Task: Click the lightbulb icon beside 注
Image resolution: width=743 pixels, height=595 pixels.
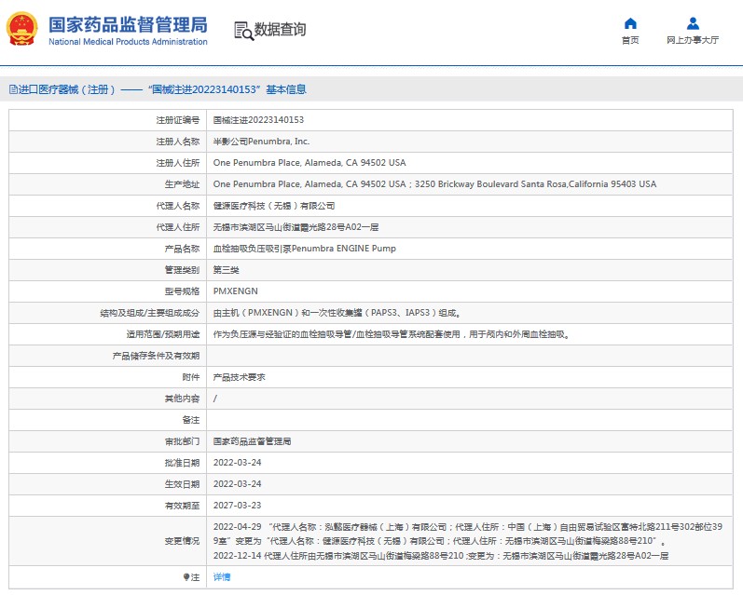Action: click(x=186, y=577)
